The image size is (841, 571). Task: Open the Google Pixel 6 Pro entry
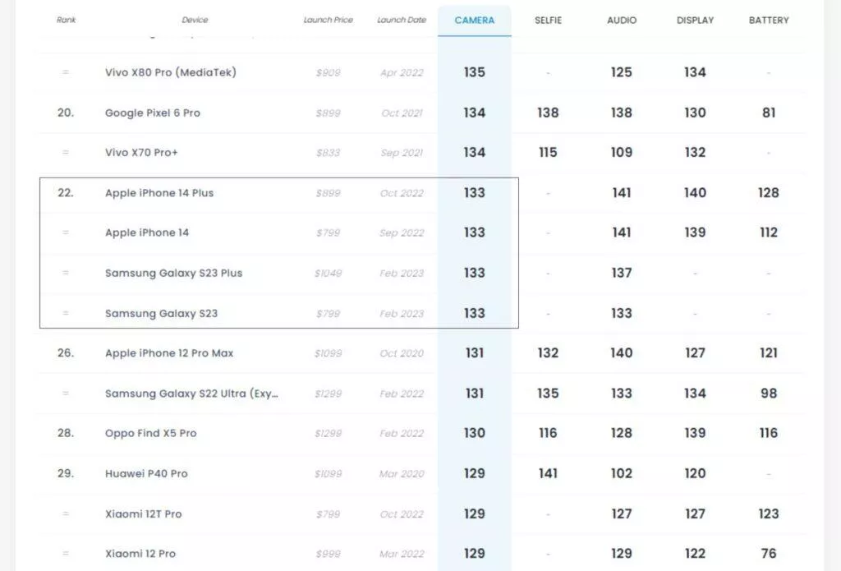click(x=153, y=113)
